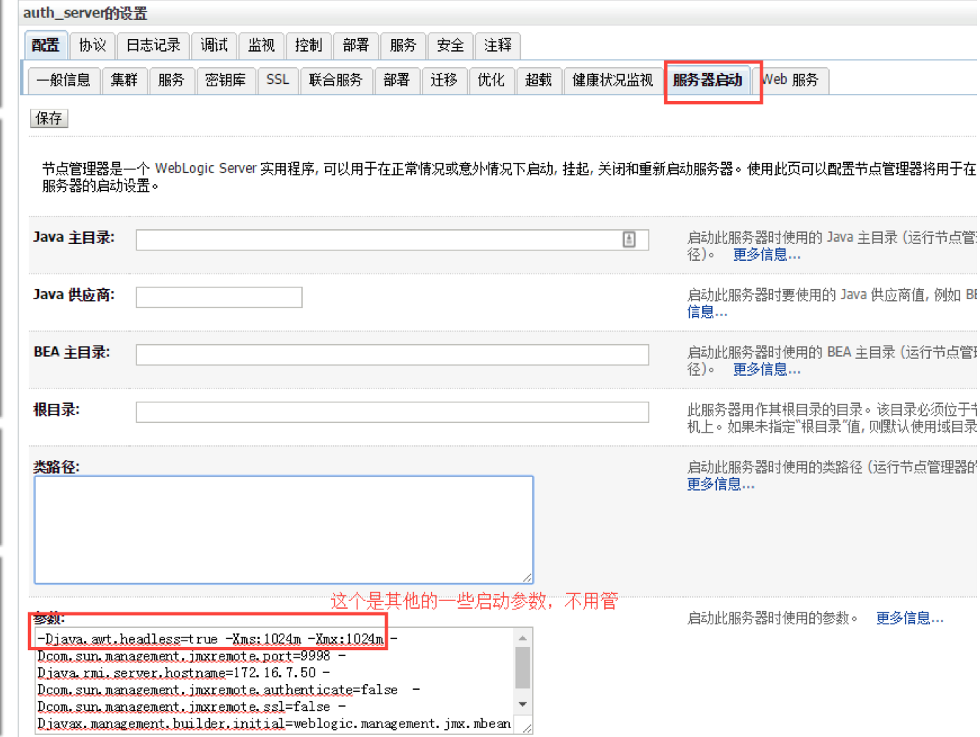This screenshot has width=980, height=737.
Task: Focus the Java 供应商 input field
Action: (x=220, y=297)
